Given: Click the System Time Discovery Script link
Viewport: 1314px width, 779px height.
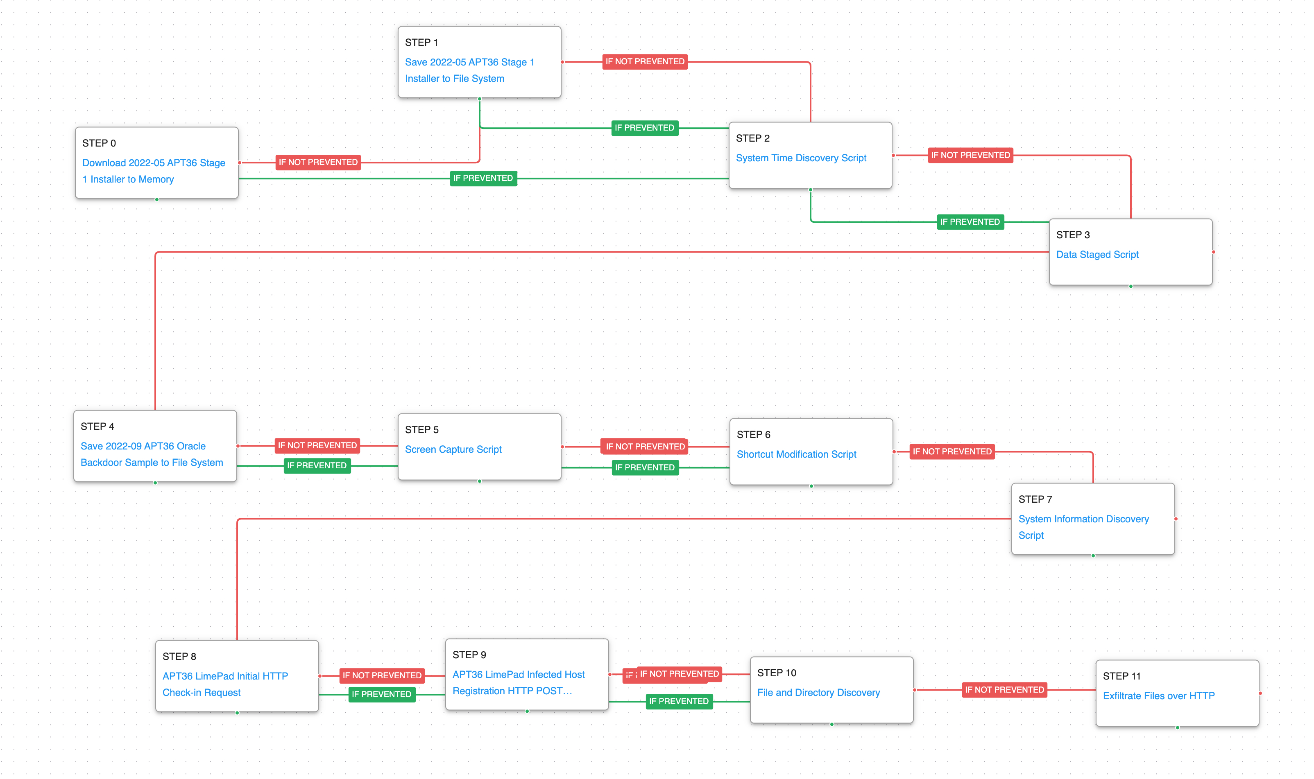Looking at the screenshot, I should point(800,158).
